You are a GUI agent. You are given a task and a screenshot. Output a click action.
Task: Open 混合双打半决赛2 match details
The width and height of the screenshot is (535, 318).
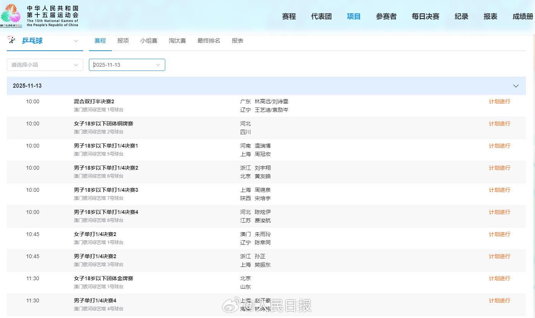94,101
